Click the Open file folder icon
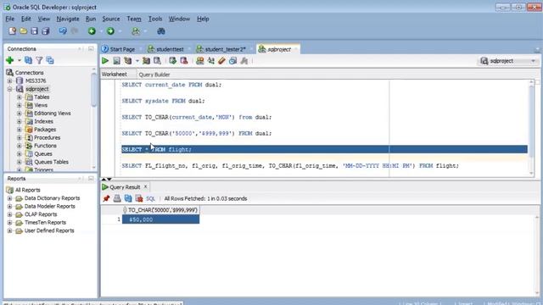 coord(23,31)
